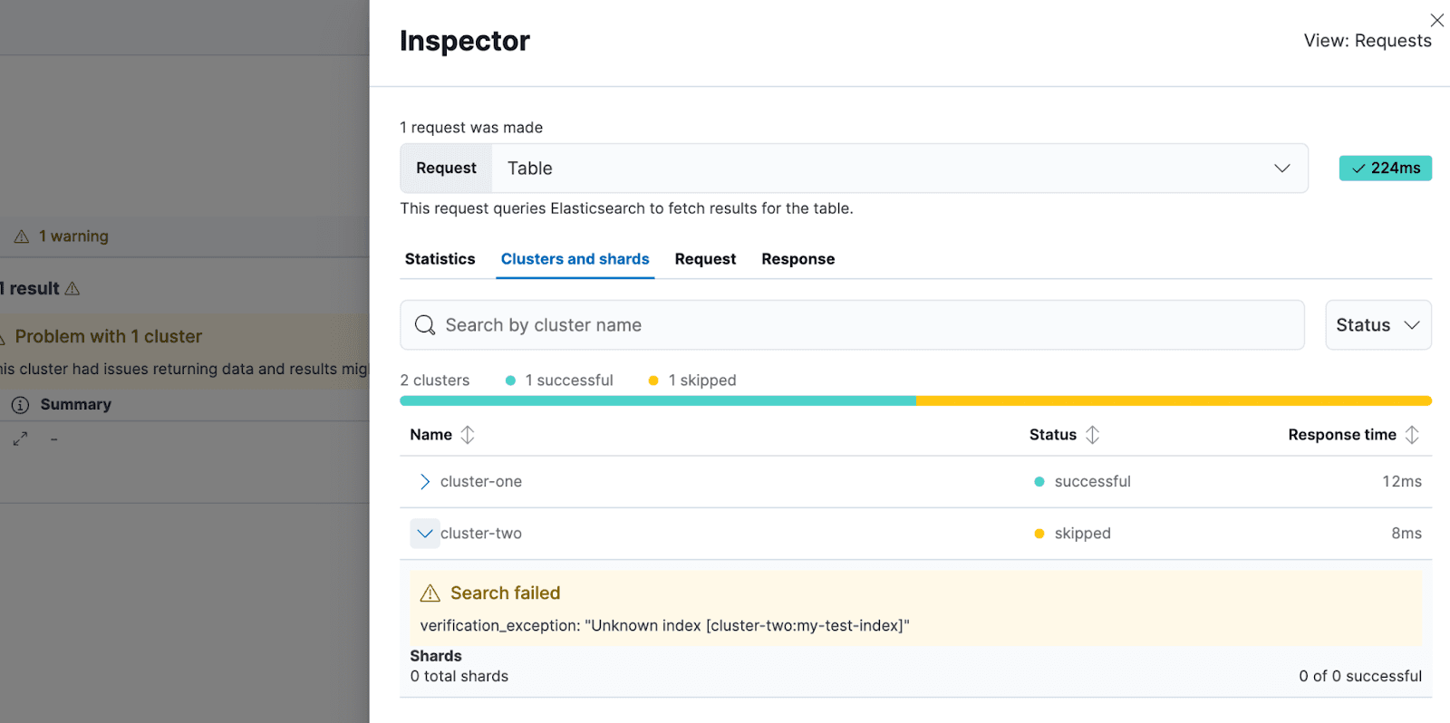Click the sort icon next to Name column
Image resolution: width=1450 pixels, height=723 pixels.
(468, 435)
